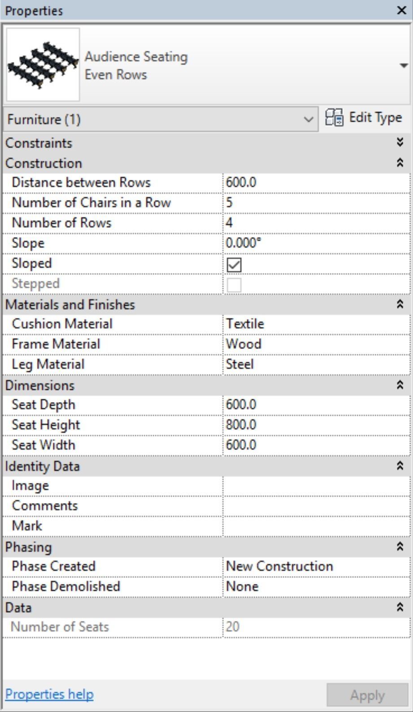This screenshot has width=413, height=712.
Task: Select the Cushion Material Textile field
Action: tap(316, 324)
